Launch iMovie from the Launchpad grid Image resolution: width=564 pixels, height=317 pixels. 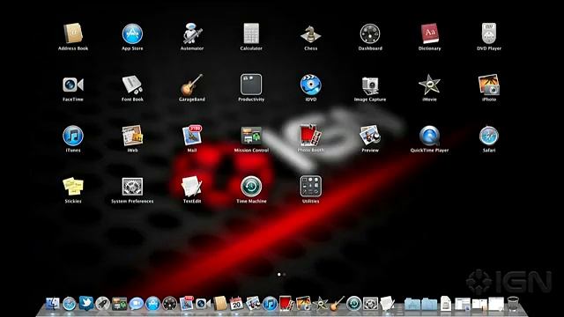pos(429,85)
